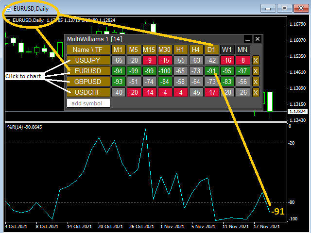Viewport: 311px width, 233px height.
Task: Click USDCHF MN value -26
Action: click(242, 92)
